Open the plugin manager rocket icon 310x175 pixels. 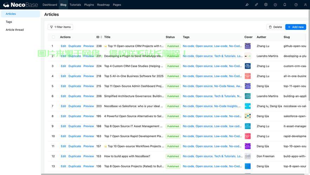click(x=256, y=5)
